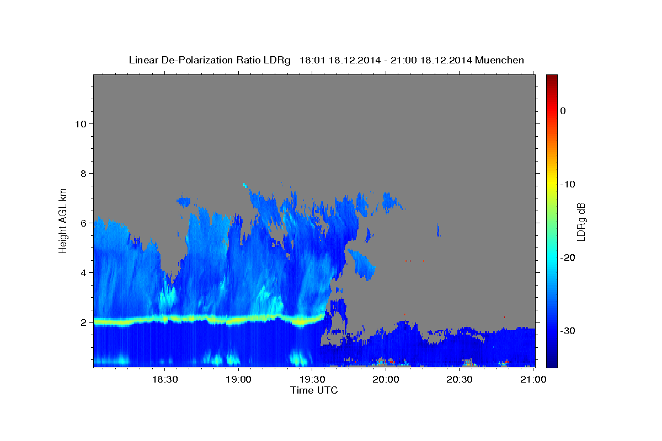The height and width of the screenshot is (441, 662).
Task: Click the plot title 'Linear De-Polarization Ratio LDRg'
Action: click(x=209, y=60)
